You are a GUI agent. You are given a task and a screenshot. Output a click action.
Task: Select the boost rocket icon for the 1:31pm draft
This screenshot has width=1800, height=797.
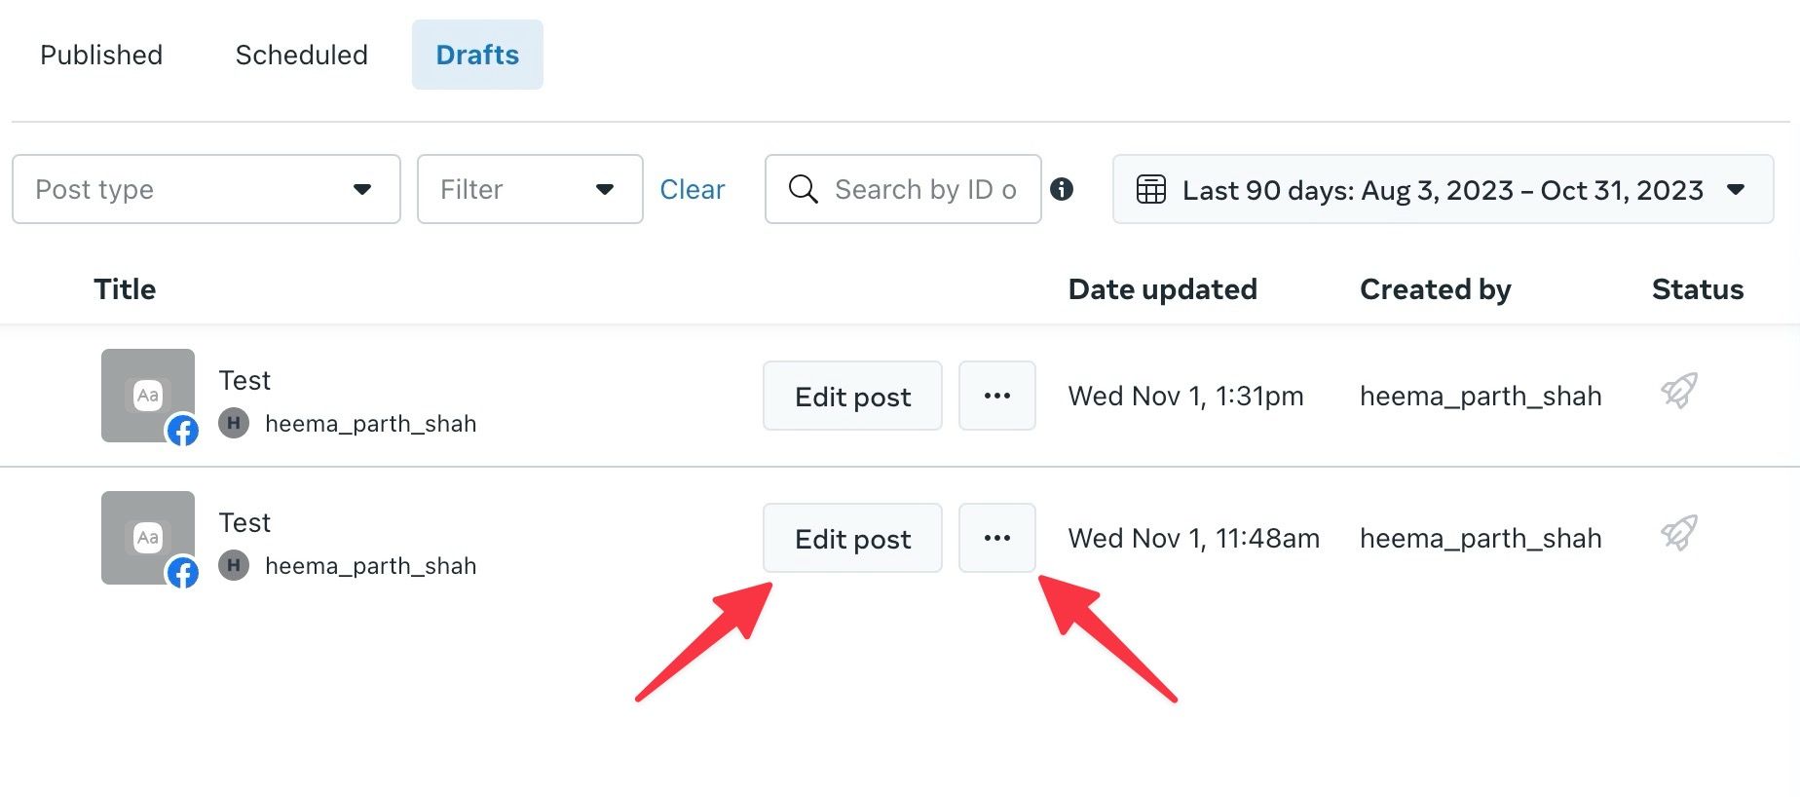click(x=1678, y=390)
